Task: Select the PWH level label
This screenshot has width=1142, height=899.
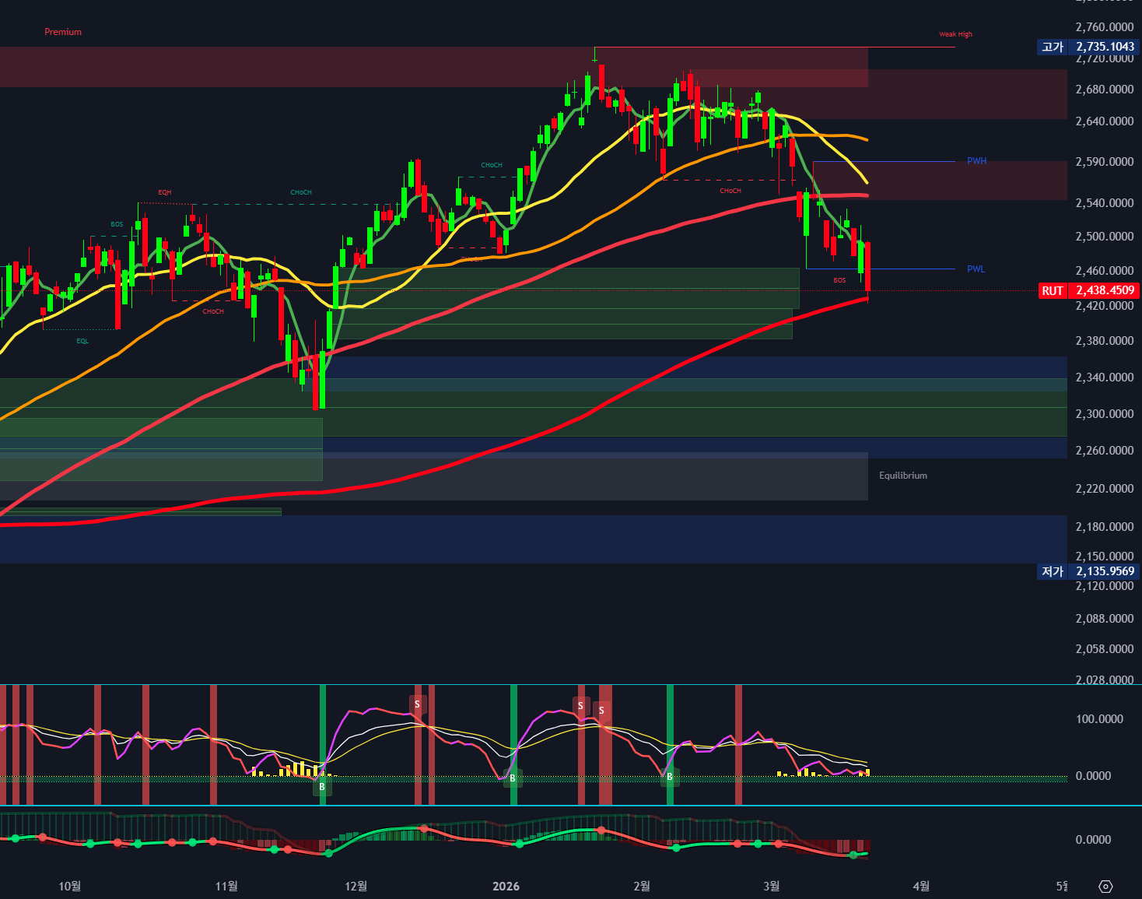Action: point(976,161)
